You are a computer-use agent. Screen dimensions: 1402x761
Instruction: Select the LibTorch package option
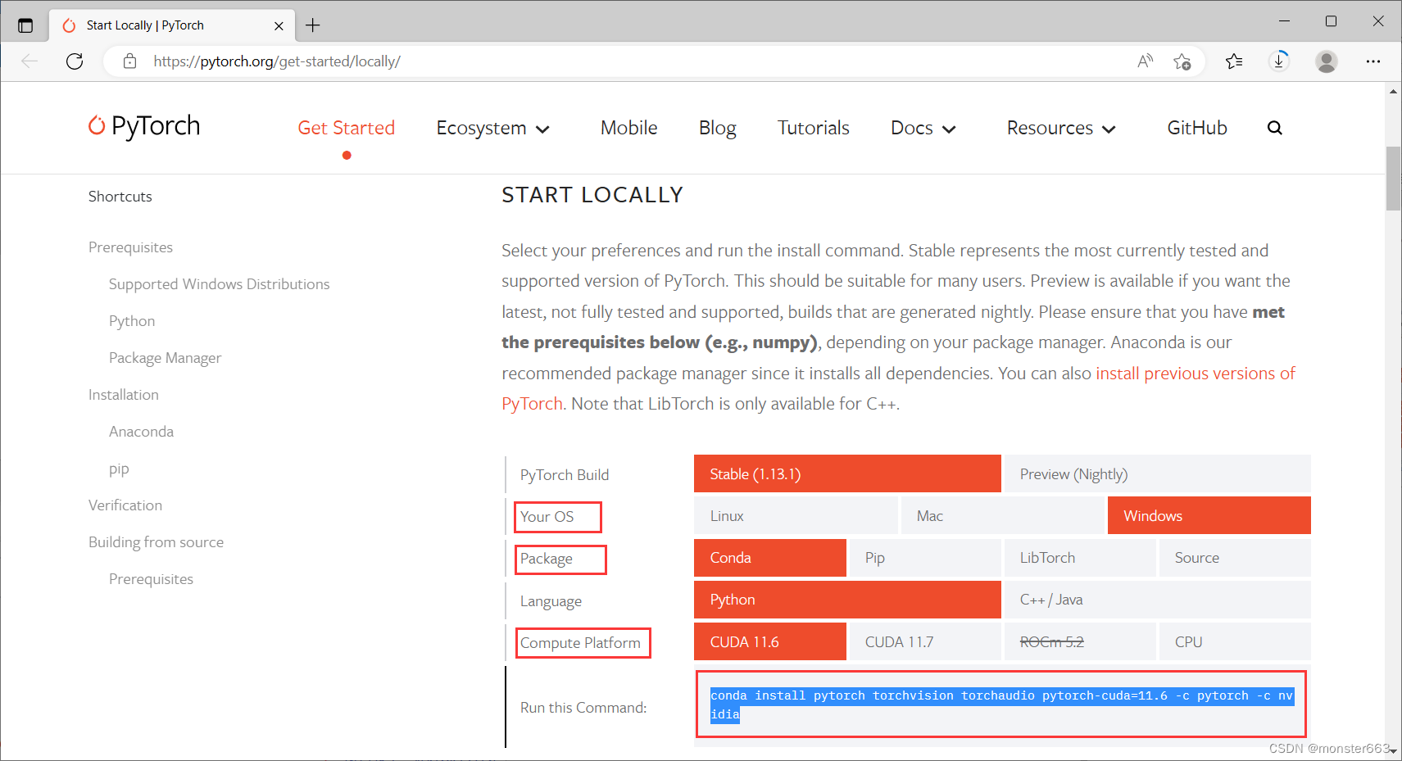(x=1079, y=557)
